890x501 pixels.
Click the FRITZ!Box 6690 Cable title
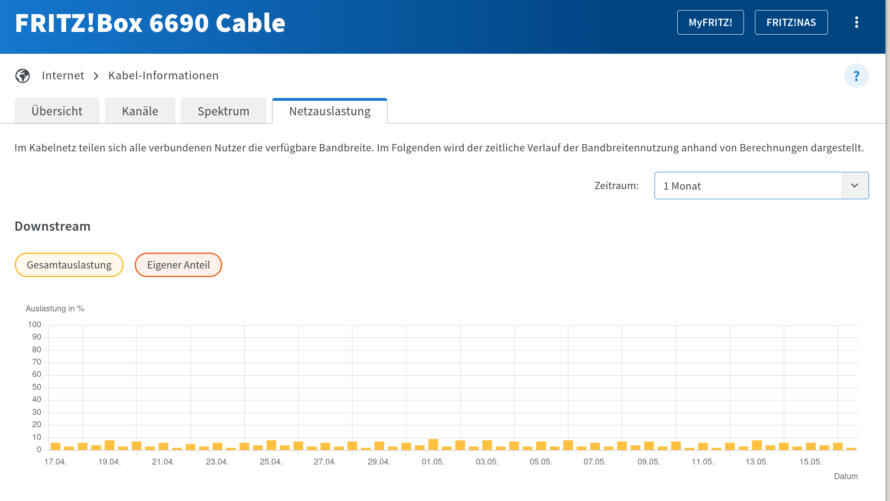click(x=150, y=23)
